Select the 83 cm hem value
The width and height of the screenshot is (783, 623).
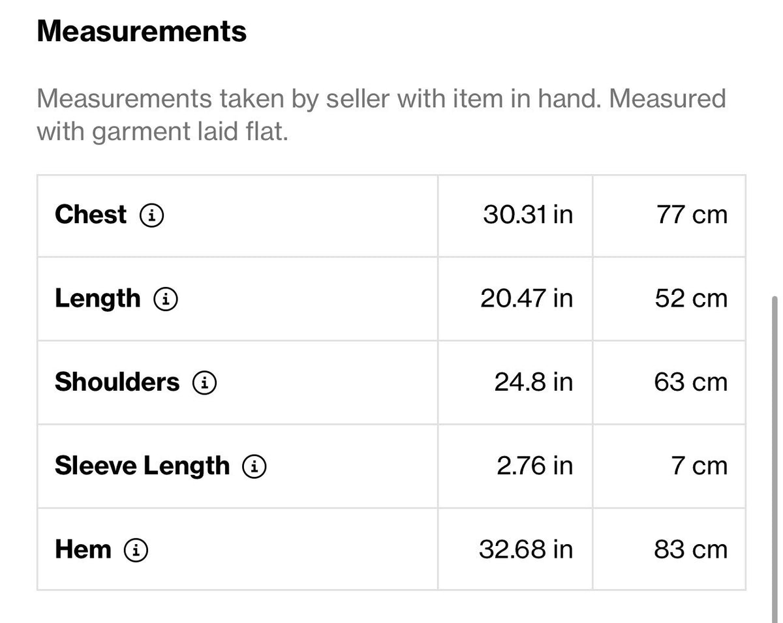(x=691, y=550)
